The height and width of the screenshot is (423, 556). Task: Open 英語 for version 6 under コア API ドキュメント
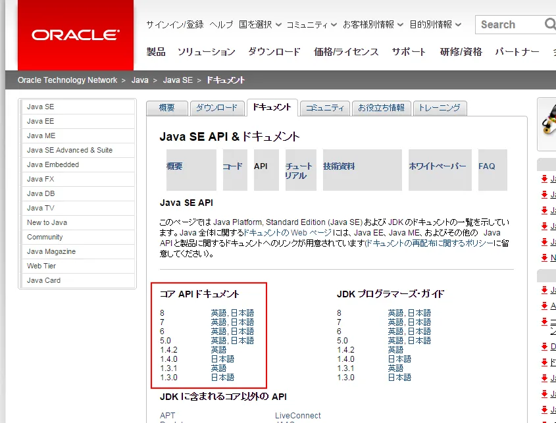click(x=219, y=332)
